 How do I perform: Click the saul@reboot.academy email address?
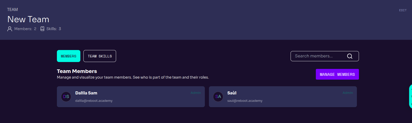[245, 101]
